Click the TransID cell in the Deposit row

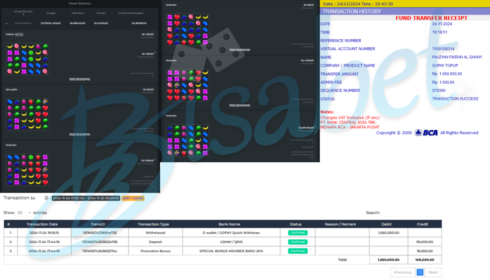pyautogui.click(x=100, y=242)
